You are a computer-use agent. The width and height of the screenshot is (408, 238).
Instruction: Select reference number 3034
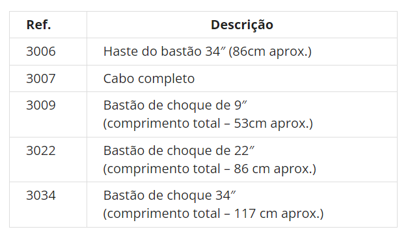click(x=41, y=195)
